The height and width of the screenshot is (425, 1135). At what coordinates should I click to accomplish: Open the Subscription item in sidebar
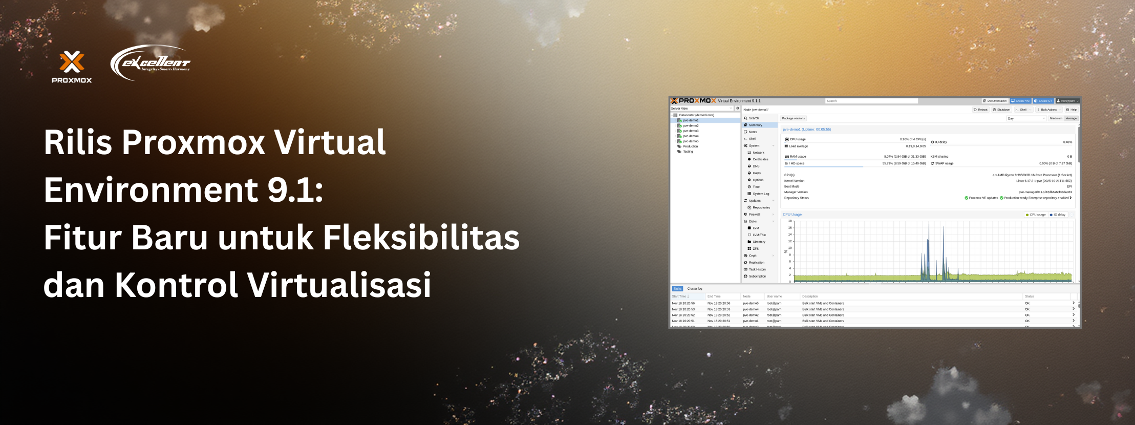coord(757,277)
